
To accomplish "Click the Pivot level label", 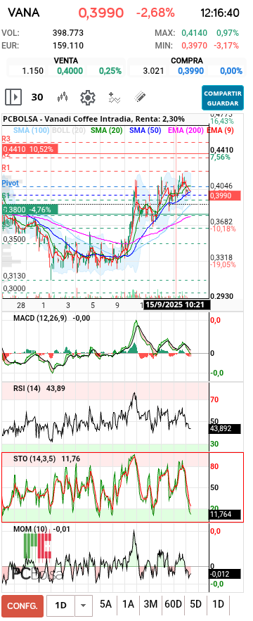I will tap(11, 184).
